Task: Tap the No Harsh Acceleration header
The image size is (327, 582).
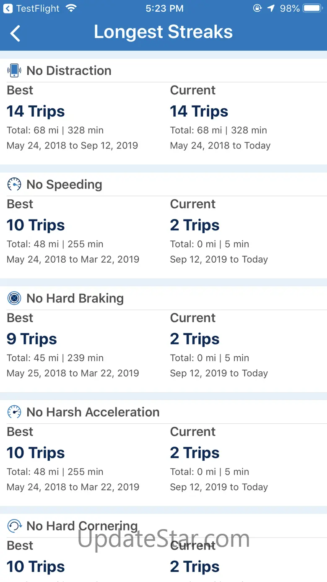Action: [x=93, y=412]
